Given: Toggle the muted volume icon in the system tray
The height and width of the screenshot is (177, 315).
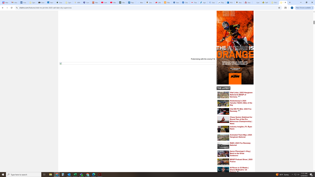Looking at the screenshot, I should pyautogui.click(x=298, y=175).
